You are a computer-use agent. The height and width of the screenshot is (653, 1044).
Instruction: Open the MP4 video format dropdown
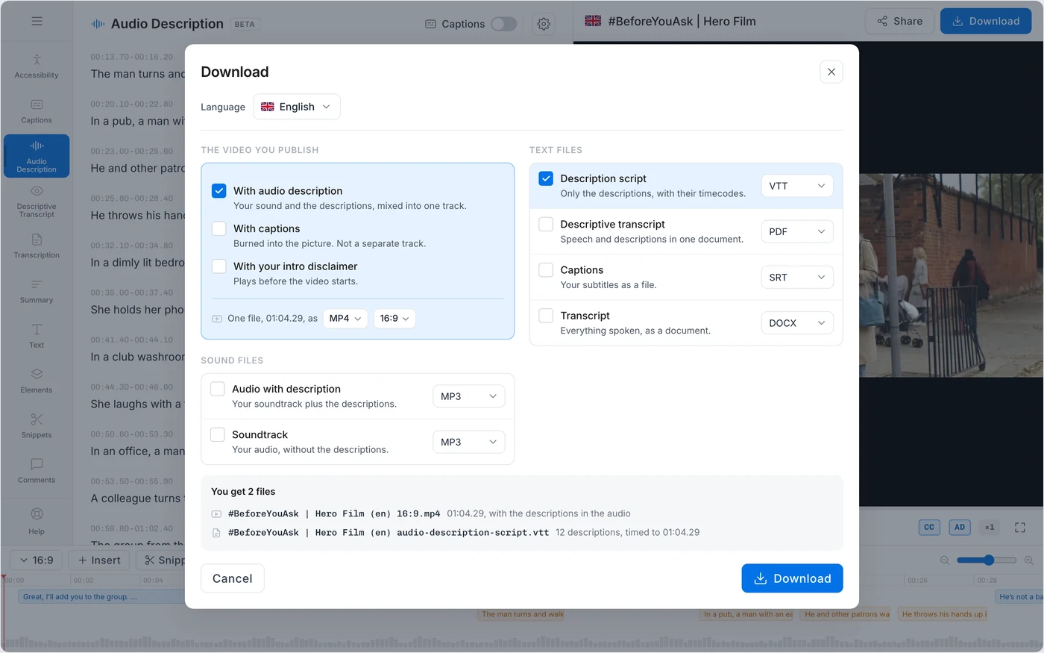(345, 318)
